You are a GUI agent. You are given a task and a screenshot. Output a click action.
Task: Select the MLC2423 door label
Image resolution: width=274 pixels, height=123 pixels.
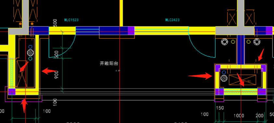[x=172, y=20]
